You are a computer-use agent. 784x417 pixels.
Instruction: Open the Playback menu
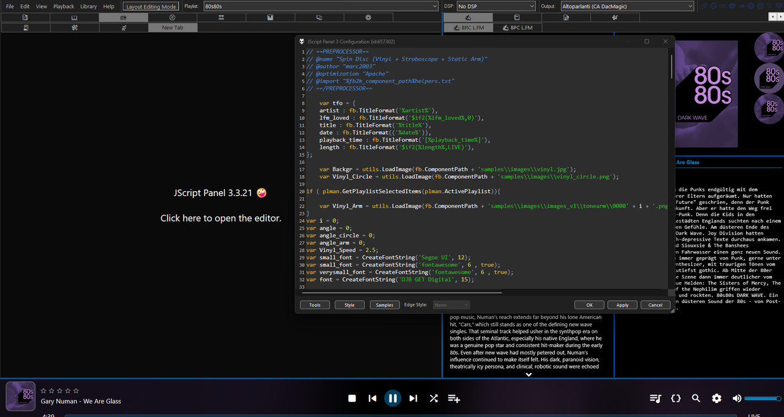64,6
